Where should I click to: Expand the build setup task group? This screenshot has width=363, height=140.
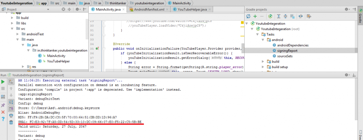(x=263, y=67)
